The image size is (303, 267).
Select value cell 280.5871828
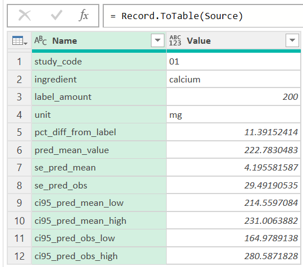(x=233, y=256)
